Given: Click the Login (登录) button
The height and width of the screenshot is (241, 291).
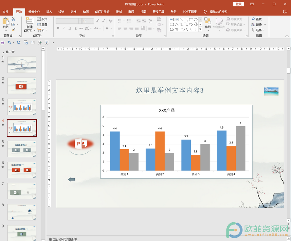Looking at the screenshot, I should 239,4.
